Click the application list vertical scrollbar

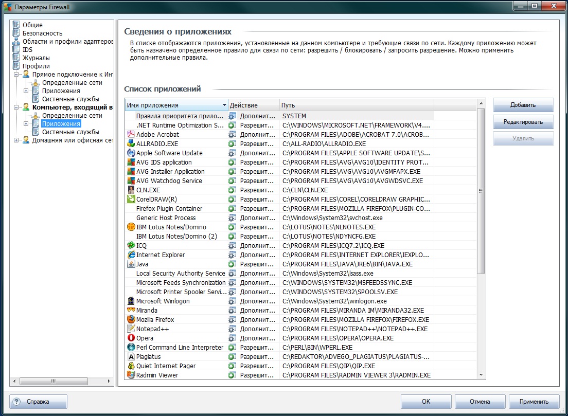pyautogui.click(x=481, y=191)
